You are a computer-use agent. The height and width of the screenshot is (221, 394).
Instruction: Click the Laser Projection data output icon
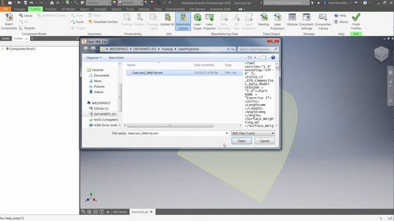(277, 21)
